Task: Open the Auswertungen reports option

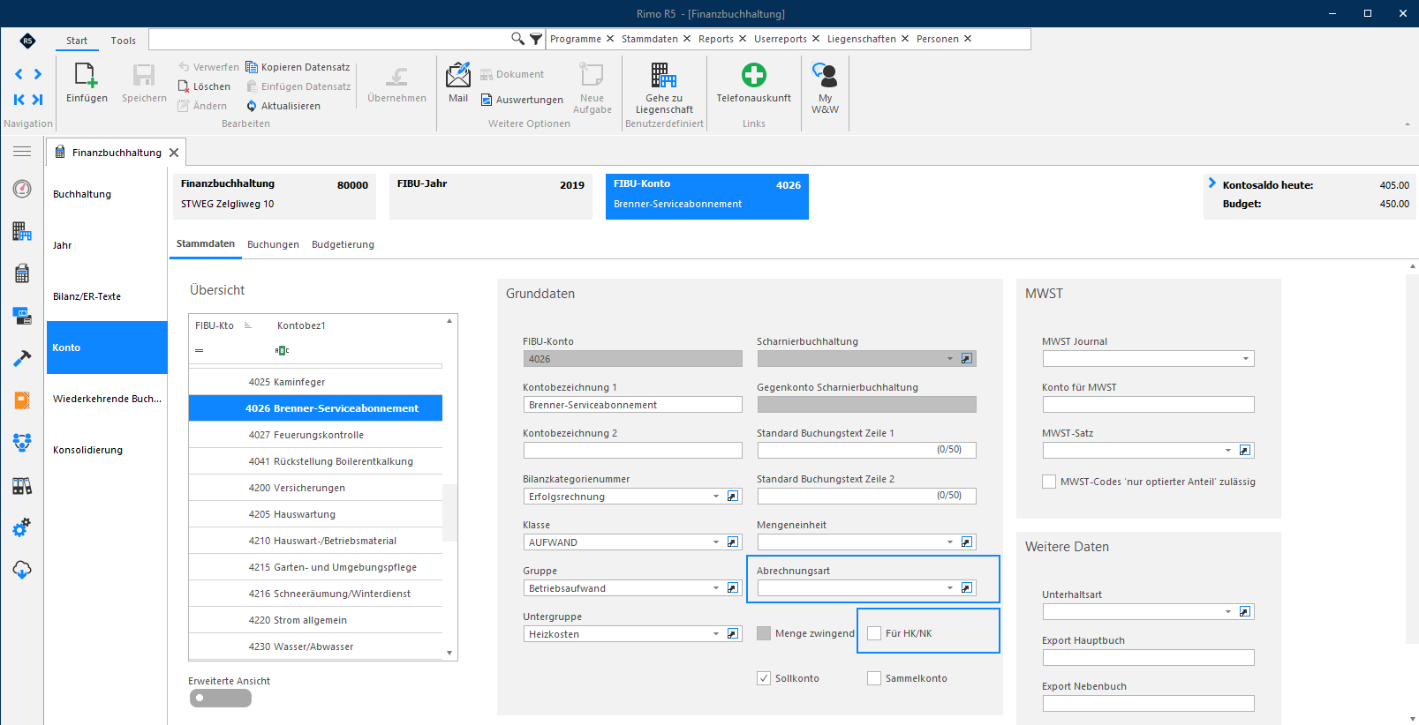Action: (x=522, y=100)
